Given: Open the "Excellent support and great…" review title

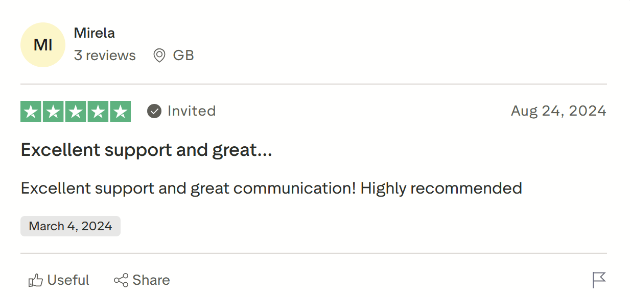Looking at the screenshot, I should pyautogui.click(x=146, y=150).
